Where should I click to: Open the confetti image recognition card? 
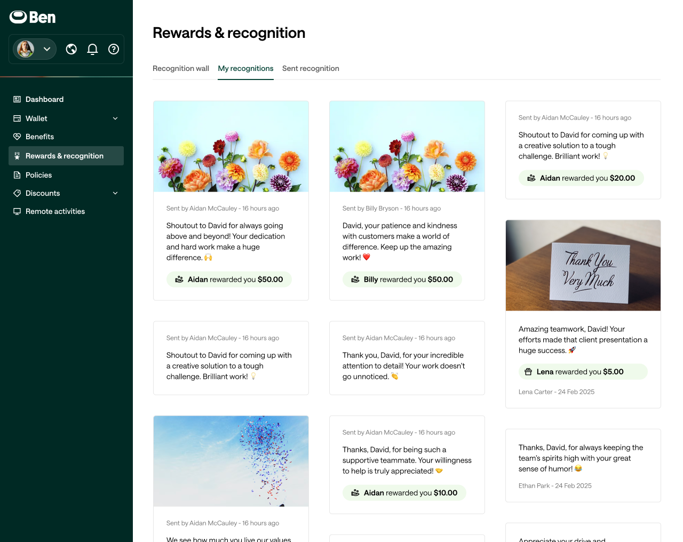point(231,461)
